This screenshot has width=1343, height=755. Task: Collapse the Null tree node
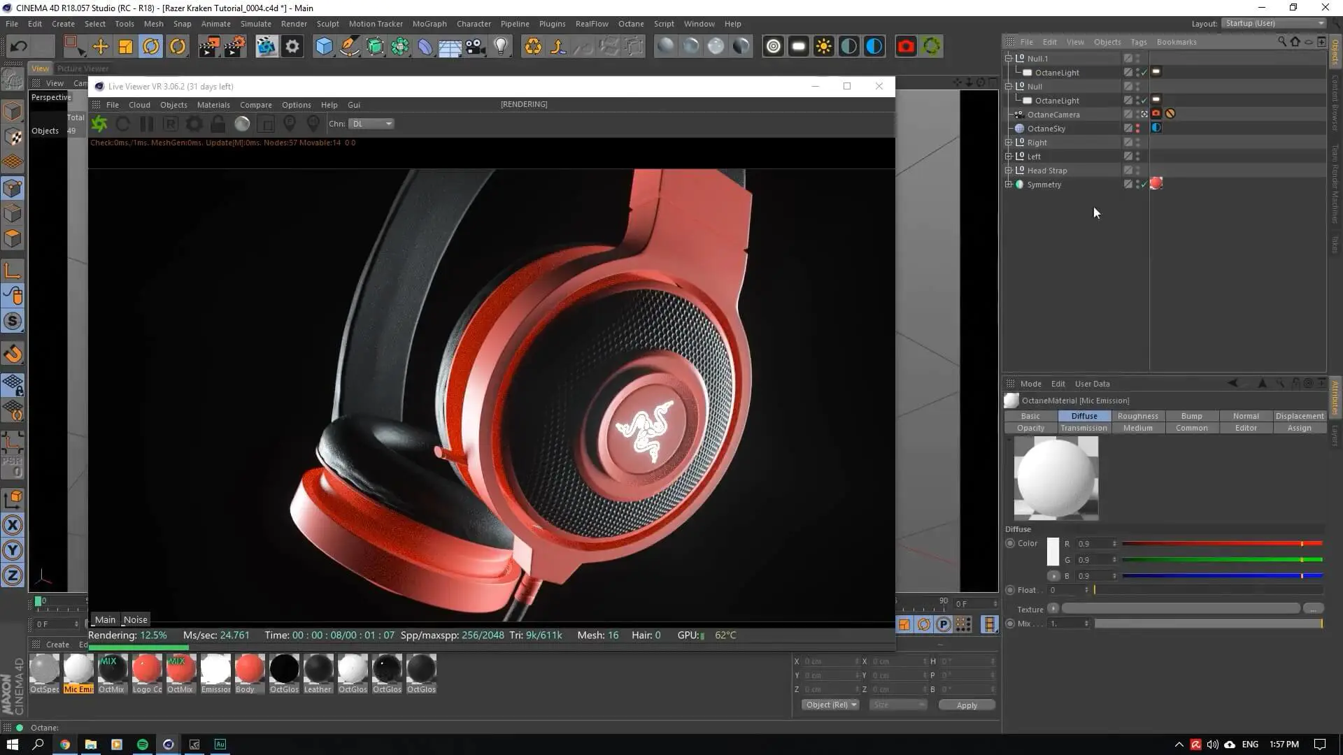pos(1009,87)
